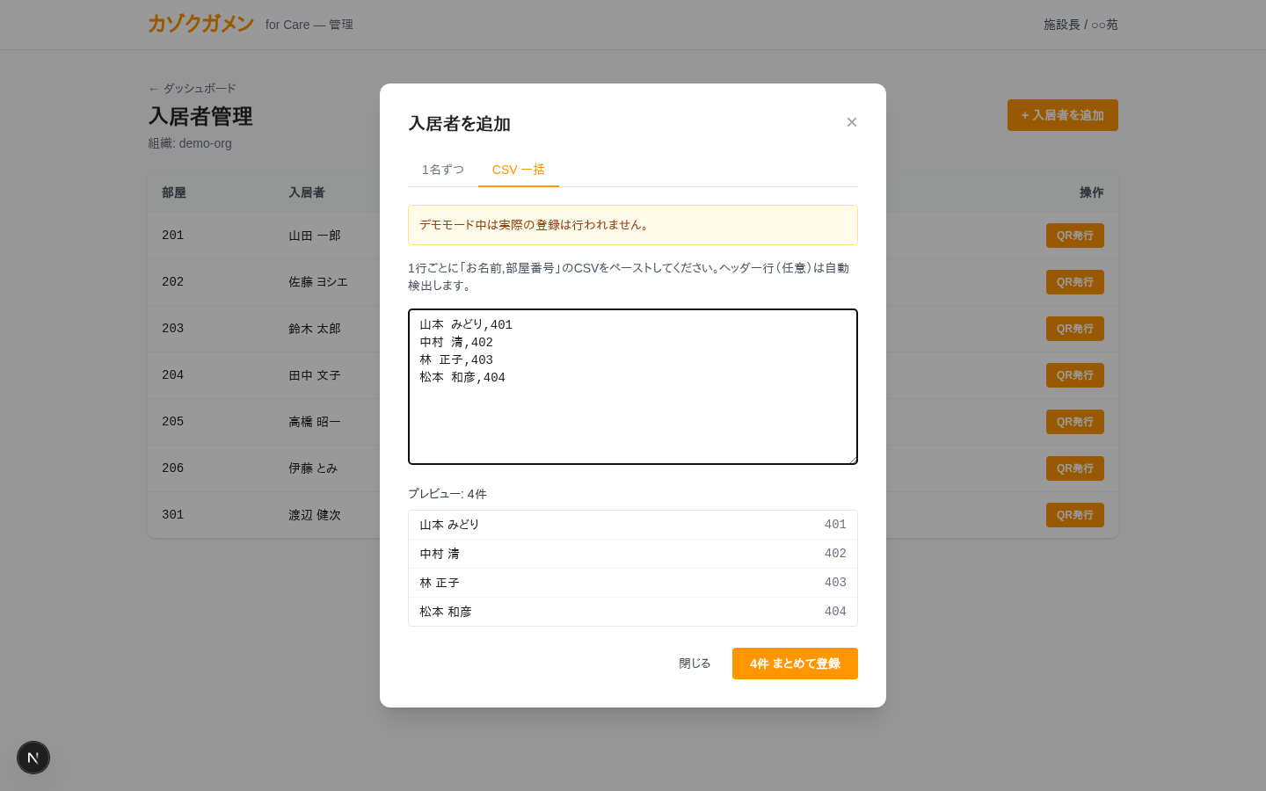Click inside the CSV paste textarea
Screen dimensions: 1266x791
tap(633, 387)
